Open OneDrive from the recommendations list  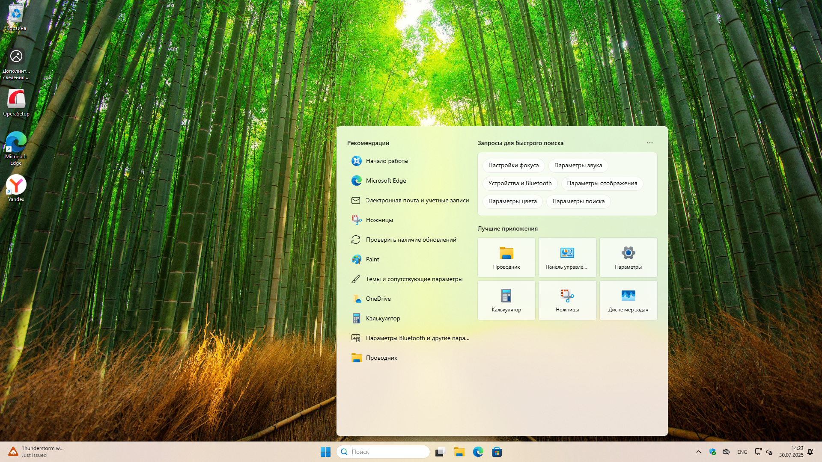click(378, 299)
